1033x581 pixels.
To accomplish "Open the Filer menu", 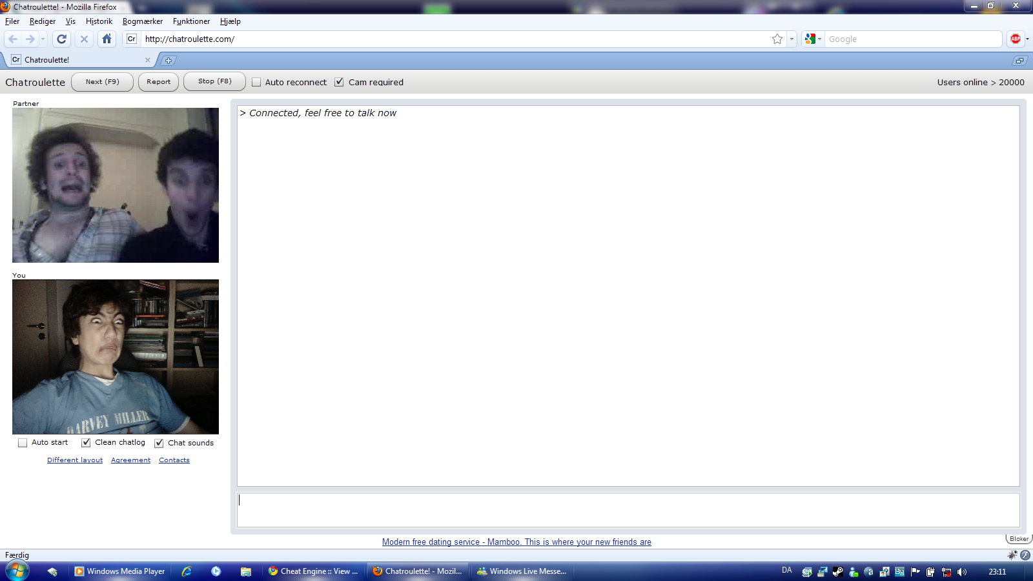I will 12,21.
